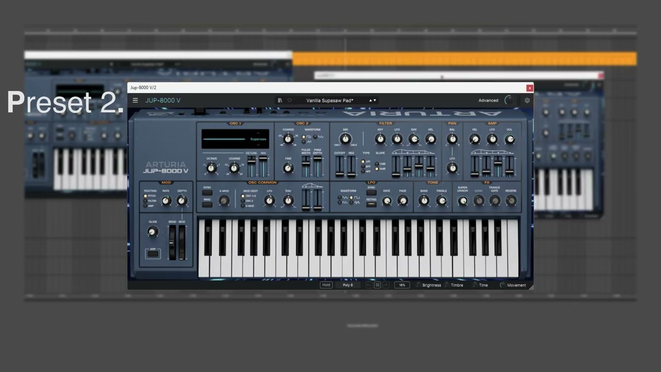Click the FX Reverb knob
This screenshot has height=372, width=661.
tap(511, 201)
